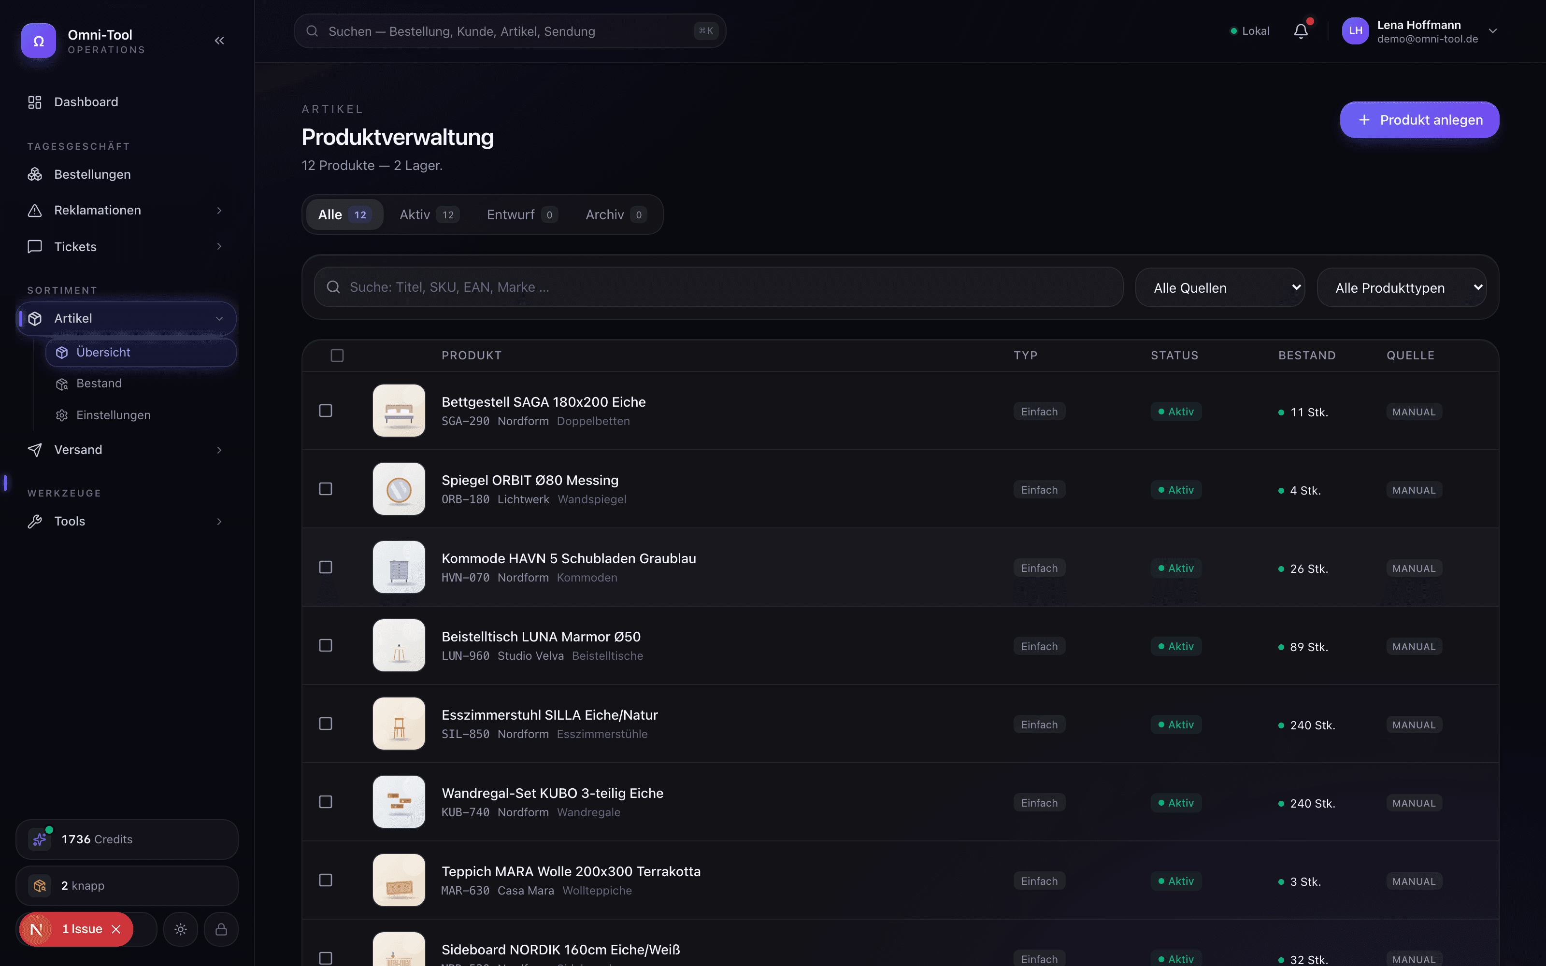Open product 'Spiegel ORBIT Ø80 Messing'
The width and height of the screenshot is (1546, 966).
(x=530, y=480)
